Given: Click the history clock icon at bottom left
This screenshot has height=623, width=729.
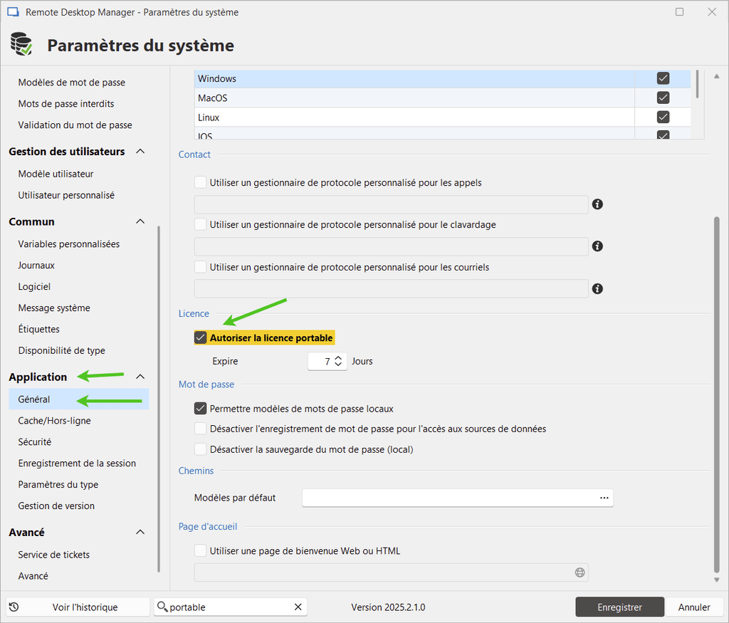Looking at the screenshot, I should [x=14, y=607].
